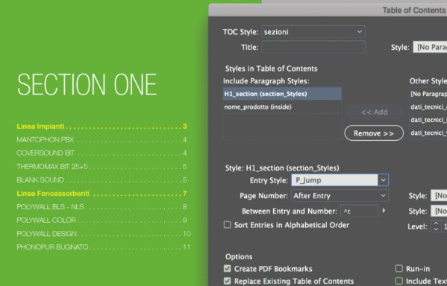447x286 pixels.
Task: Open the Style dropdown next to Between Entry and Number
Action: click(439, 212)
